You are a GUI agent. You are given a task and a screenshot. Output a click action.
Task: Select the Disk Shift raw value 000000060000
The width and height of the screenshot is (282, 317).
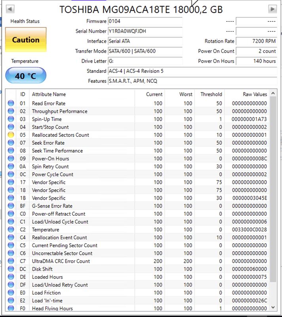[249, 269]
